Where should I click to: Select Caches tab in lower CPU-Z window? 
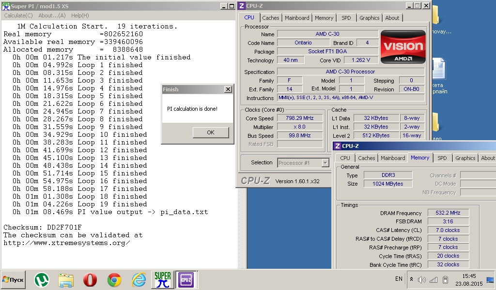[366, 158]
